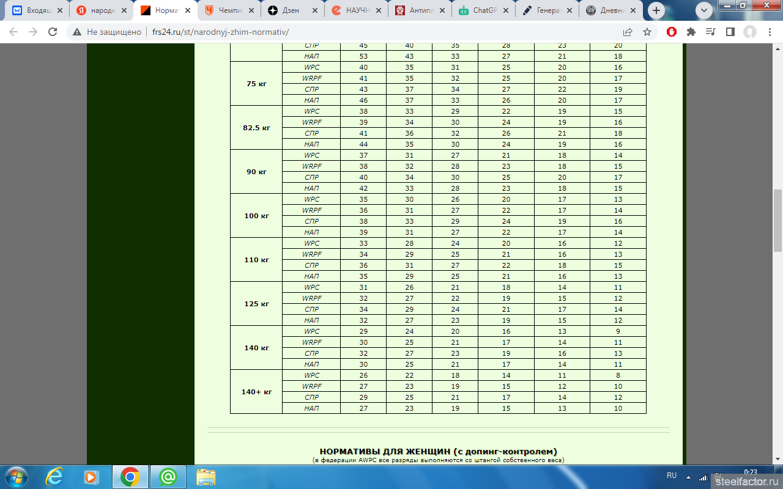783x489 pixels.
Task: Open the red Opera-style extension icon
Action: (672, 32)
